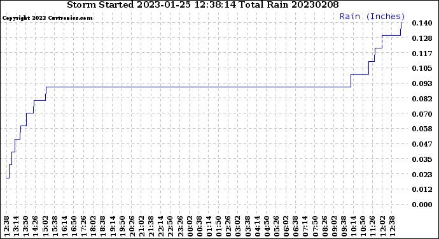Click the 18:02 x-axis time label
Image resolution: width=439 pixels, height=239 pixels.
click(x=94, y=226)
